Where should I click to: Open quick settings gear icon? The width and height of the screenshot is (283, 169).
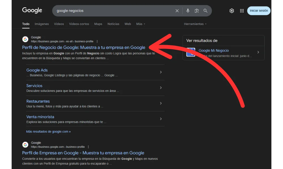coord(232,11)
